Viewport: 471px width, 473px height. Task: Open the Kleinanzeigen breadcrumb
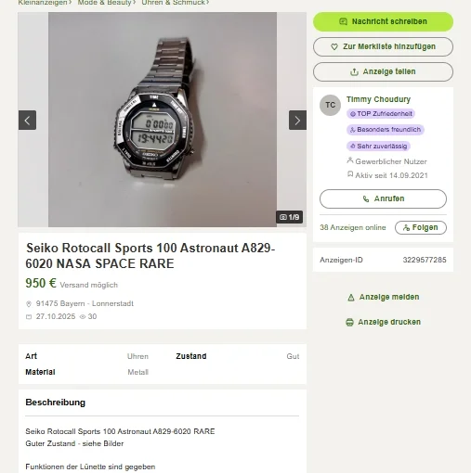[x=43, y=3]
